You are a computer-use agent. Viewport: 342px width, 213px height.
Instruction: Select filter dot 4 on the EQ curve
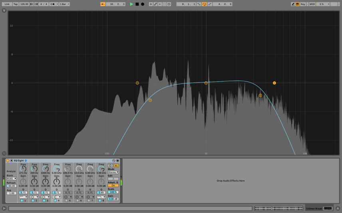point(274,83)
